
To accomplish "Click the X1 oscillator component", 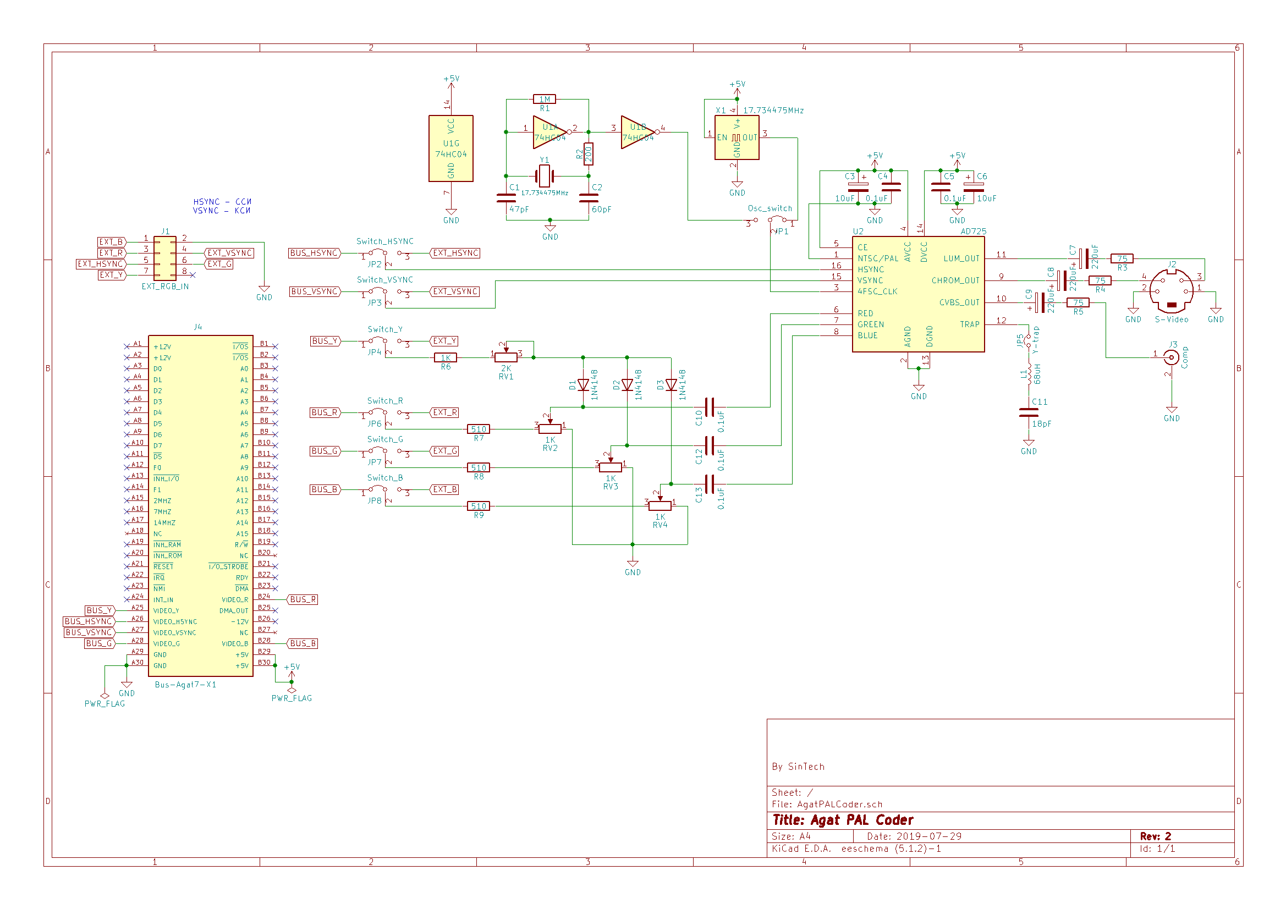I will (x=737, y=137).
